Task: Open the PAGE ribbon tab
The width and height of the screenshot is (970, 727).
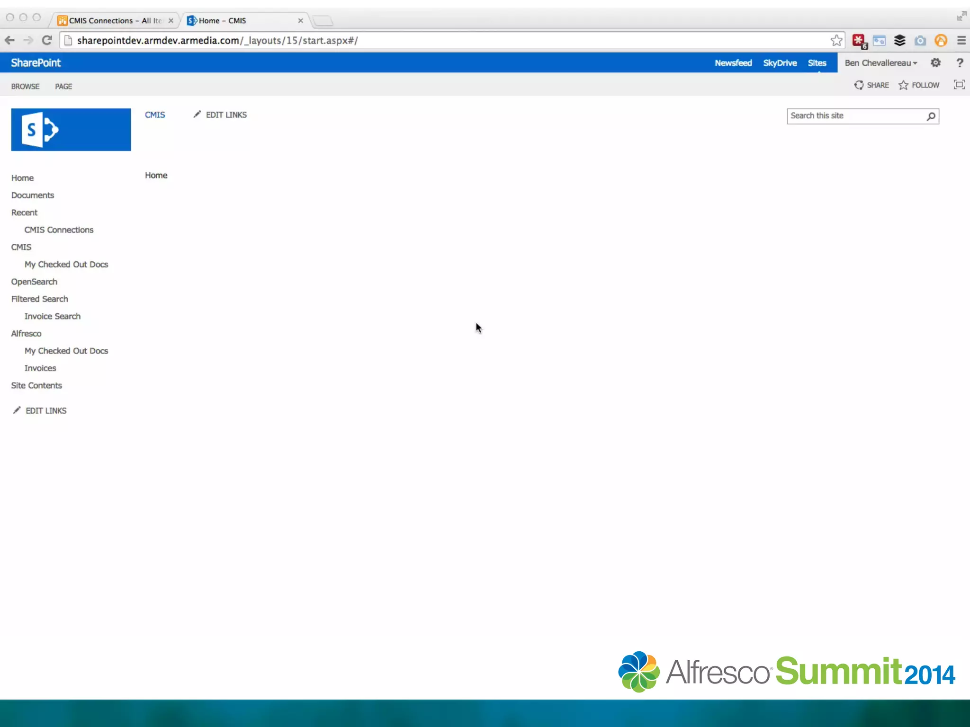Action: 63,87
